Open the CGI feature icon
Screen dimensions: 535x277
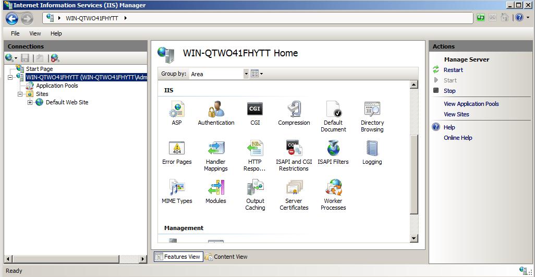pos(255,109)
